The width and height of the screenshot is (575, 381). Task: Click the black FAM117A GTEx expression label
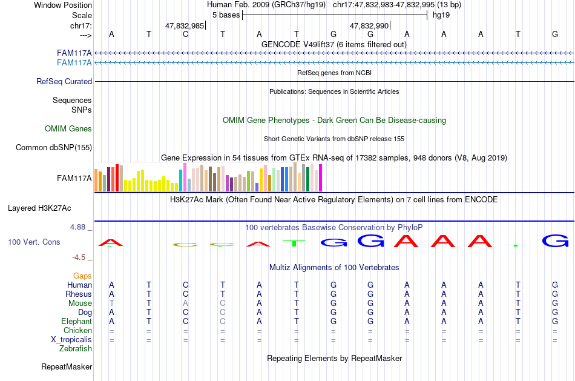[74, 178]
